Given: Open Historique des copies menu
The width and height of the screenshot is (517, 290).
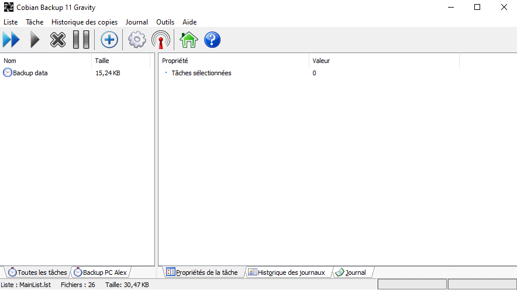Looking at the screenshot, I should coord(84,22).
